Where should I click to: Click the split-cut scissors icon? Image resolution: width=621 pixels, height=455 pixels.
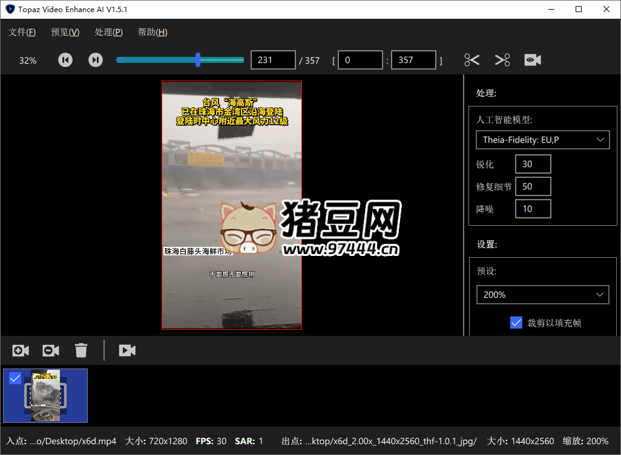[502, 60]
